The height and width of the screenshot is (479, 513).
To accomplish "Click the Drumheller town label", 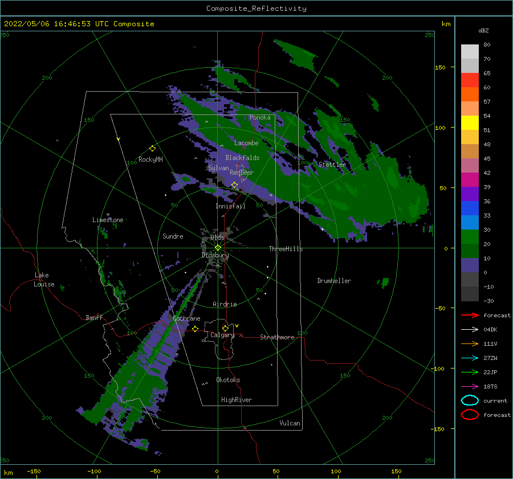I will tap(334, 281).
